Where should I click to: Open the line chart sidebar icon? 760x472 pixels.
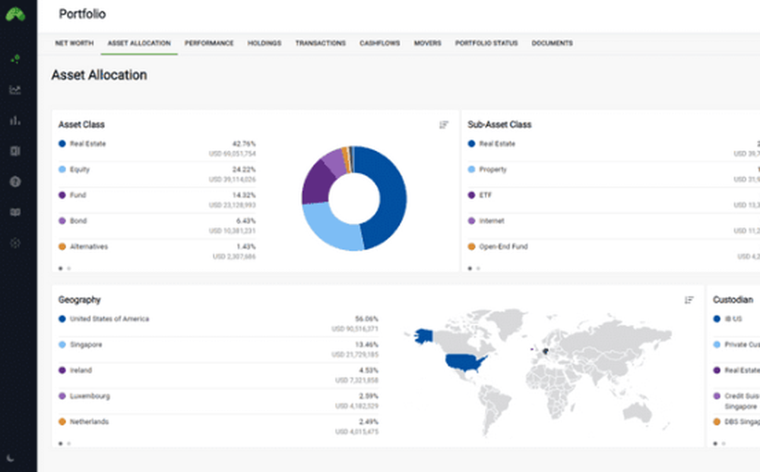(x=15, y=90)
